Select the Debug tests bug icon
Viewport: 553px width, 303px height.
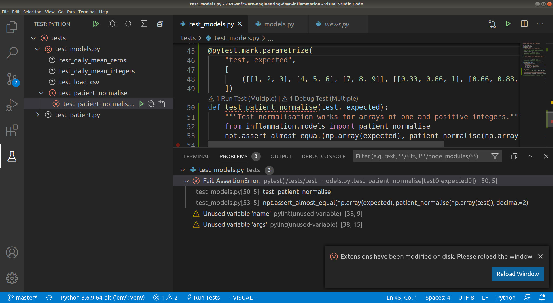(112, 24)
